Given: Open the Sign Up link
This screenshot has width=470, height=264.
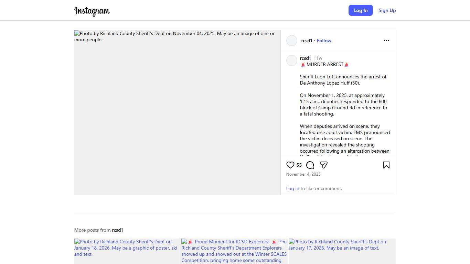Looking at the screenshot, I should (x=387, y=10).
